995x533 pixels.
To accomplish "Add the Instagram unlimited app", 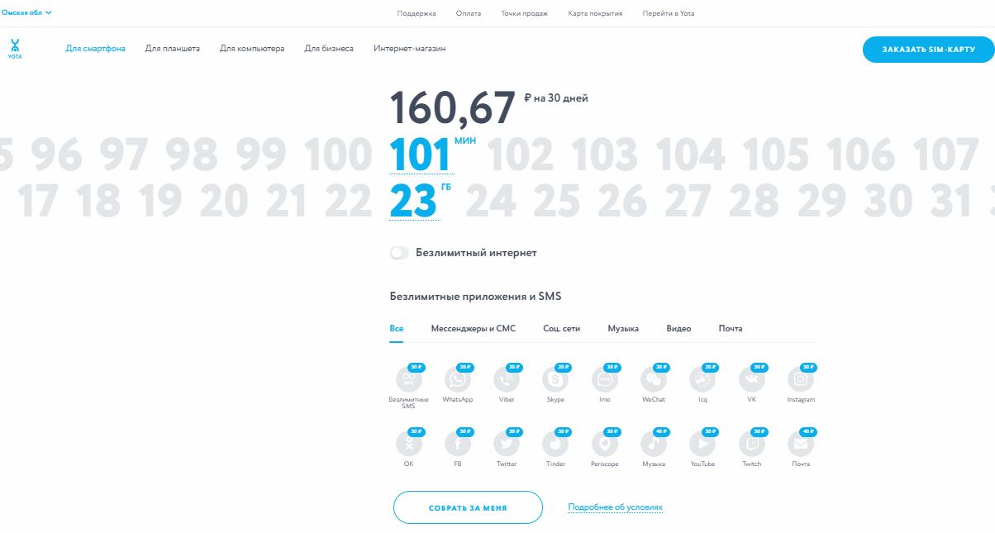I will point(801,380).
